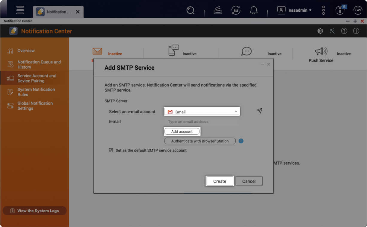The width and height of the screenshot is (367, 227).
Task: Click the Overview chart icon
Action: [10, 51]
